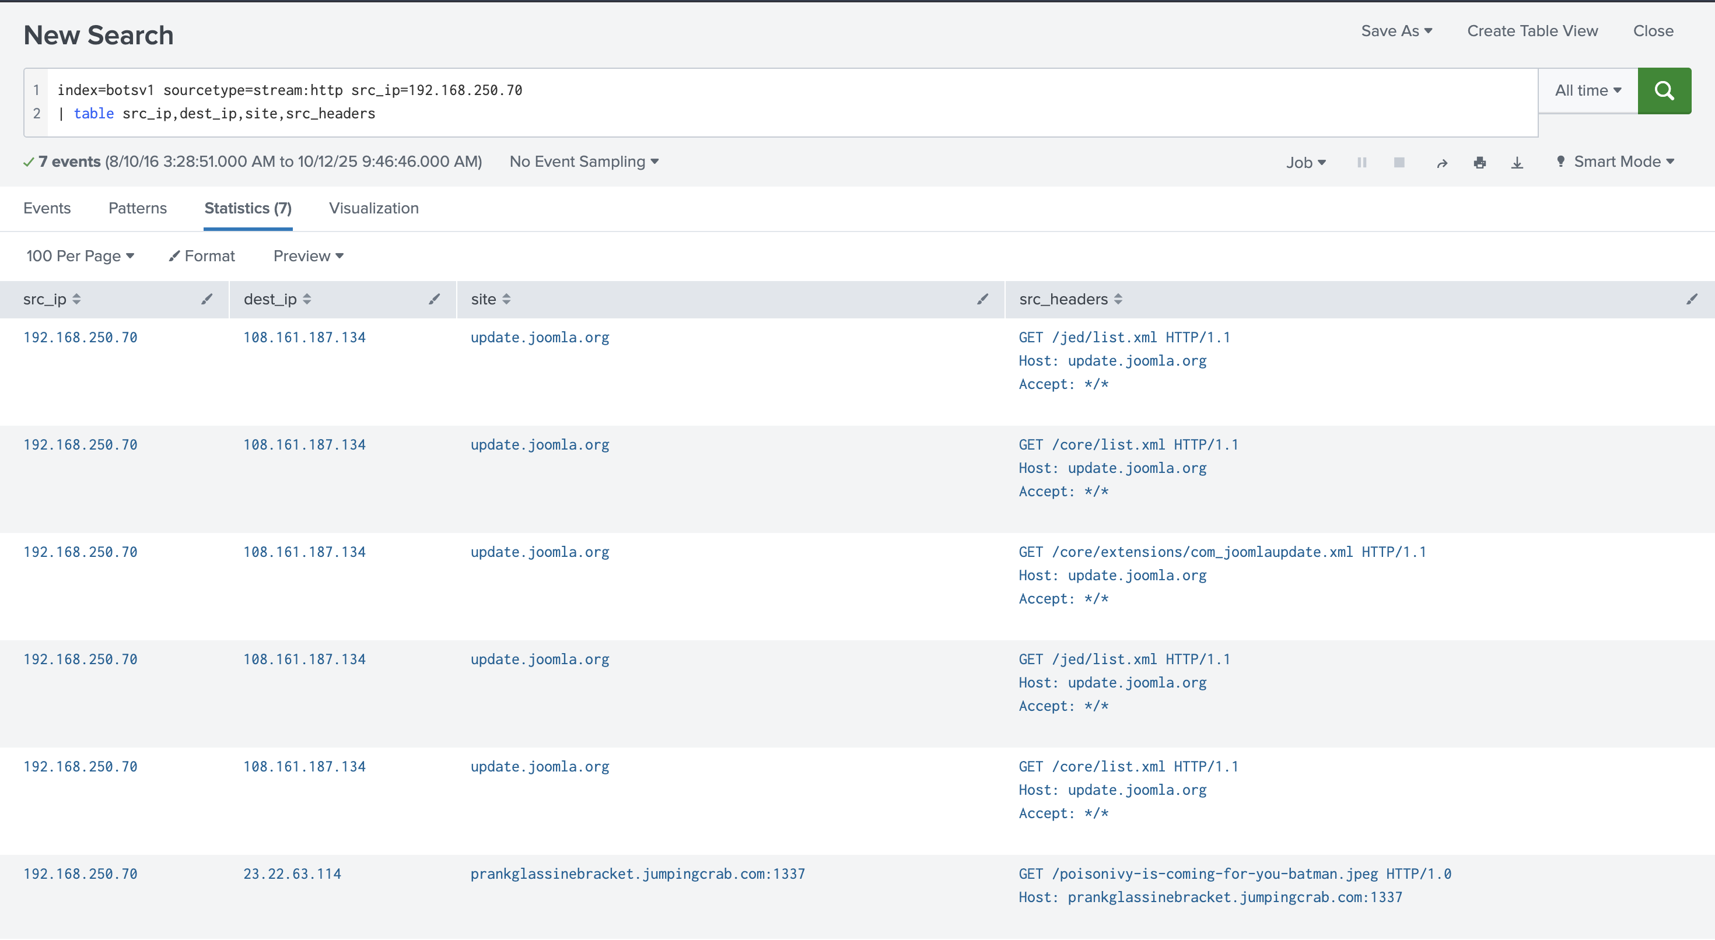Open the All time range picker
The height and width of the screenshot is (940, 1715).
pos(1587,90)
